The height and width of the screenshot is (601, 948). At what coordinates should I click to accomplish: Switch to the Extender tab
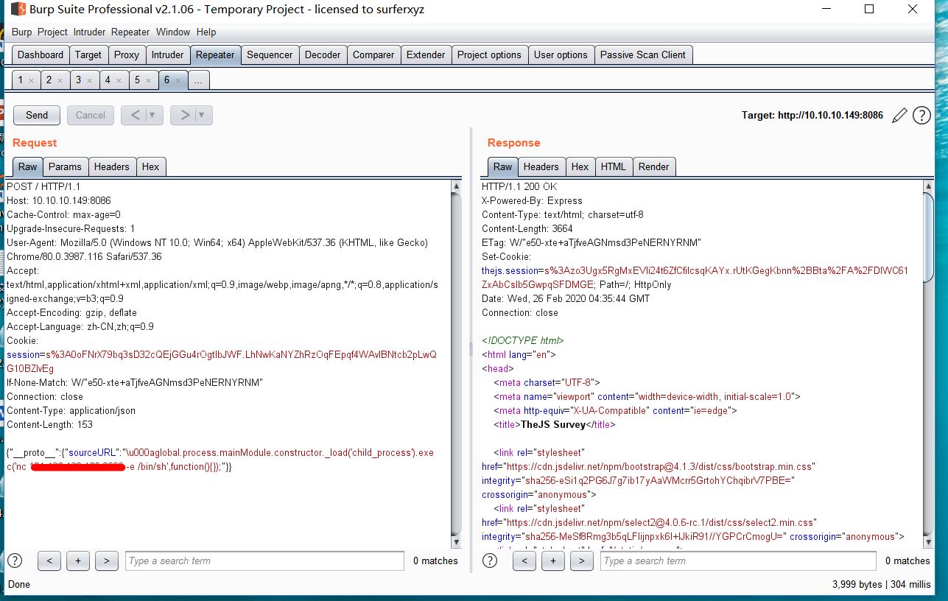[x=426, y=55]
